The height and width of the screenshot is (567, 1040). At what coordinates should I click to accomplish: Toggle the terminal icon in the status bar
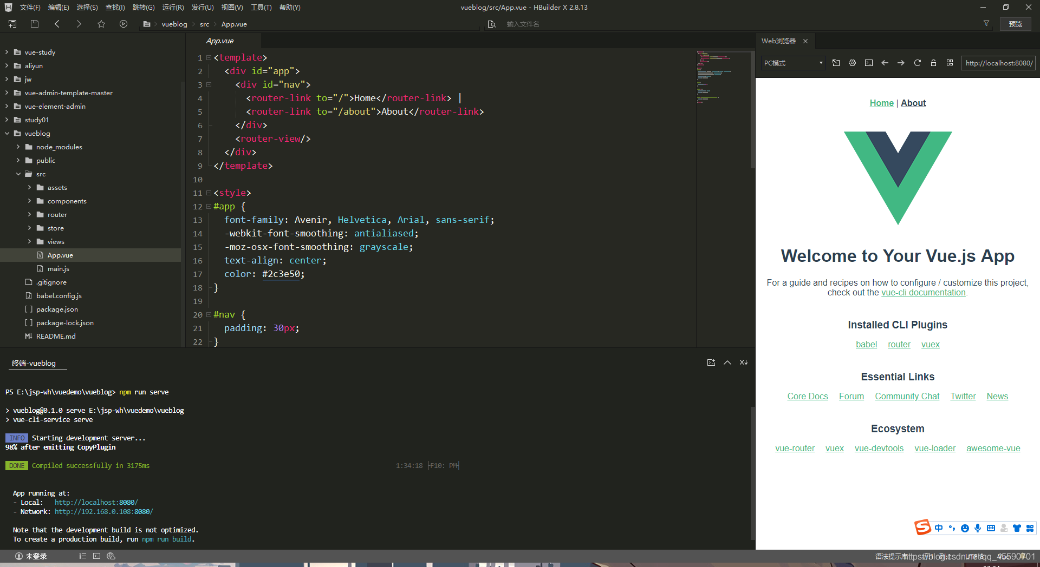point(97,556)
